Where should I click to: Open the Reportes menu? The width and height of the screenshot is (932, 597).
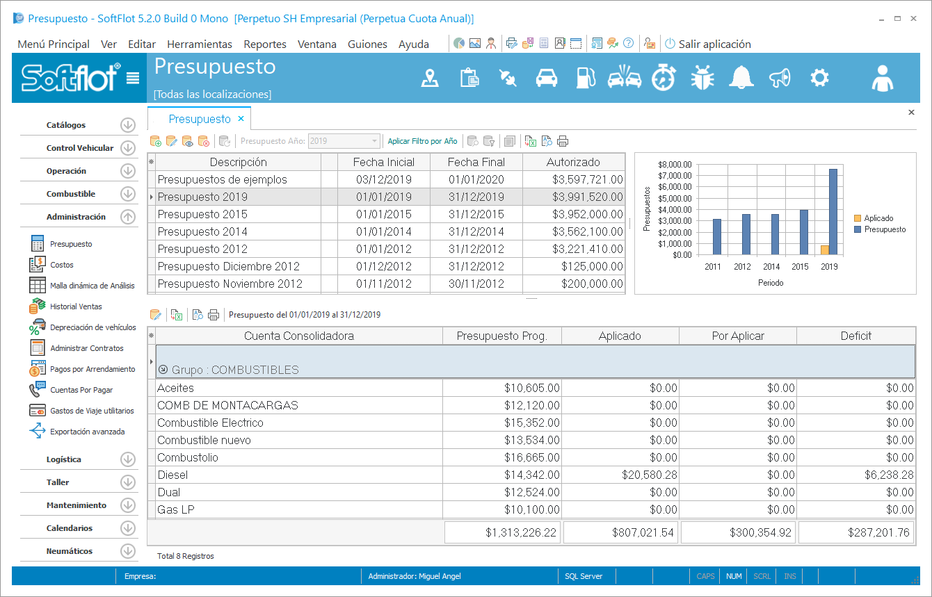pyautogui.click(x=265, y=44)
